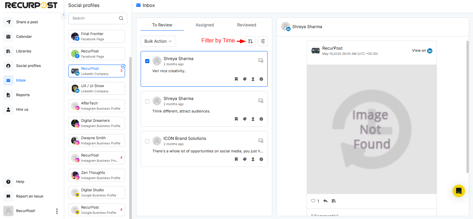Select RecurPost Facebook Page profile
473x219 pixels.
coord(97,53)
